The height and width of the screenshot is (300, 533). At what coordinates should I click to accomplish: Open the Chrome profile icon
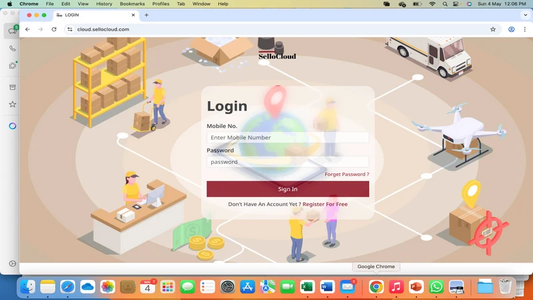coord(511,29)
